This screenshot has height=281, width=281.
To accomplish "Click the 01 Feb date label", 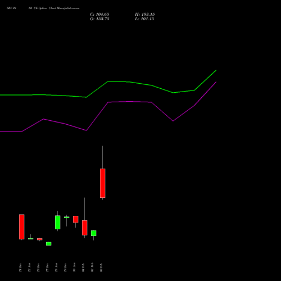I will click(x=83, y=268).
